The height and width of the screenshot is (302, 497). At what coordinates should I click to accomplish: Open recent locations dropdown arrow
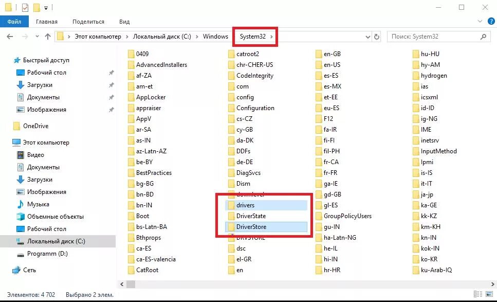pos(37,37)
